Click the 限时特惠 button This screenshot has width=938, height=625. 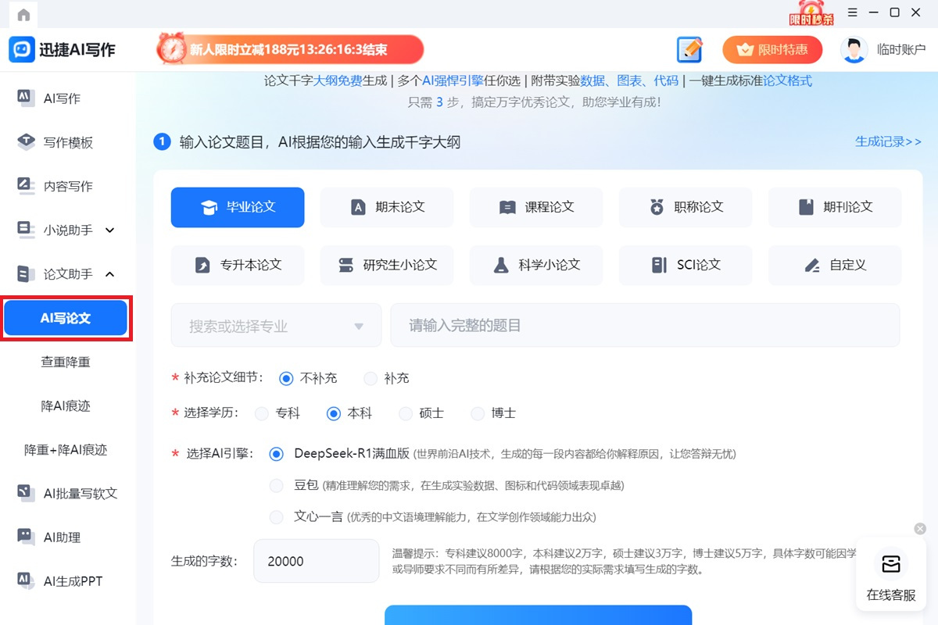click(x=772, y=50)
